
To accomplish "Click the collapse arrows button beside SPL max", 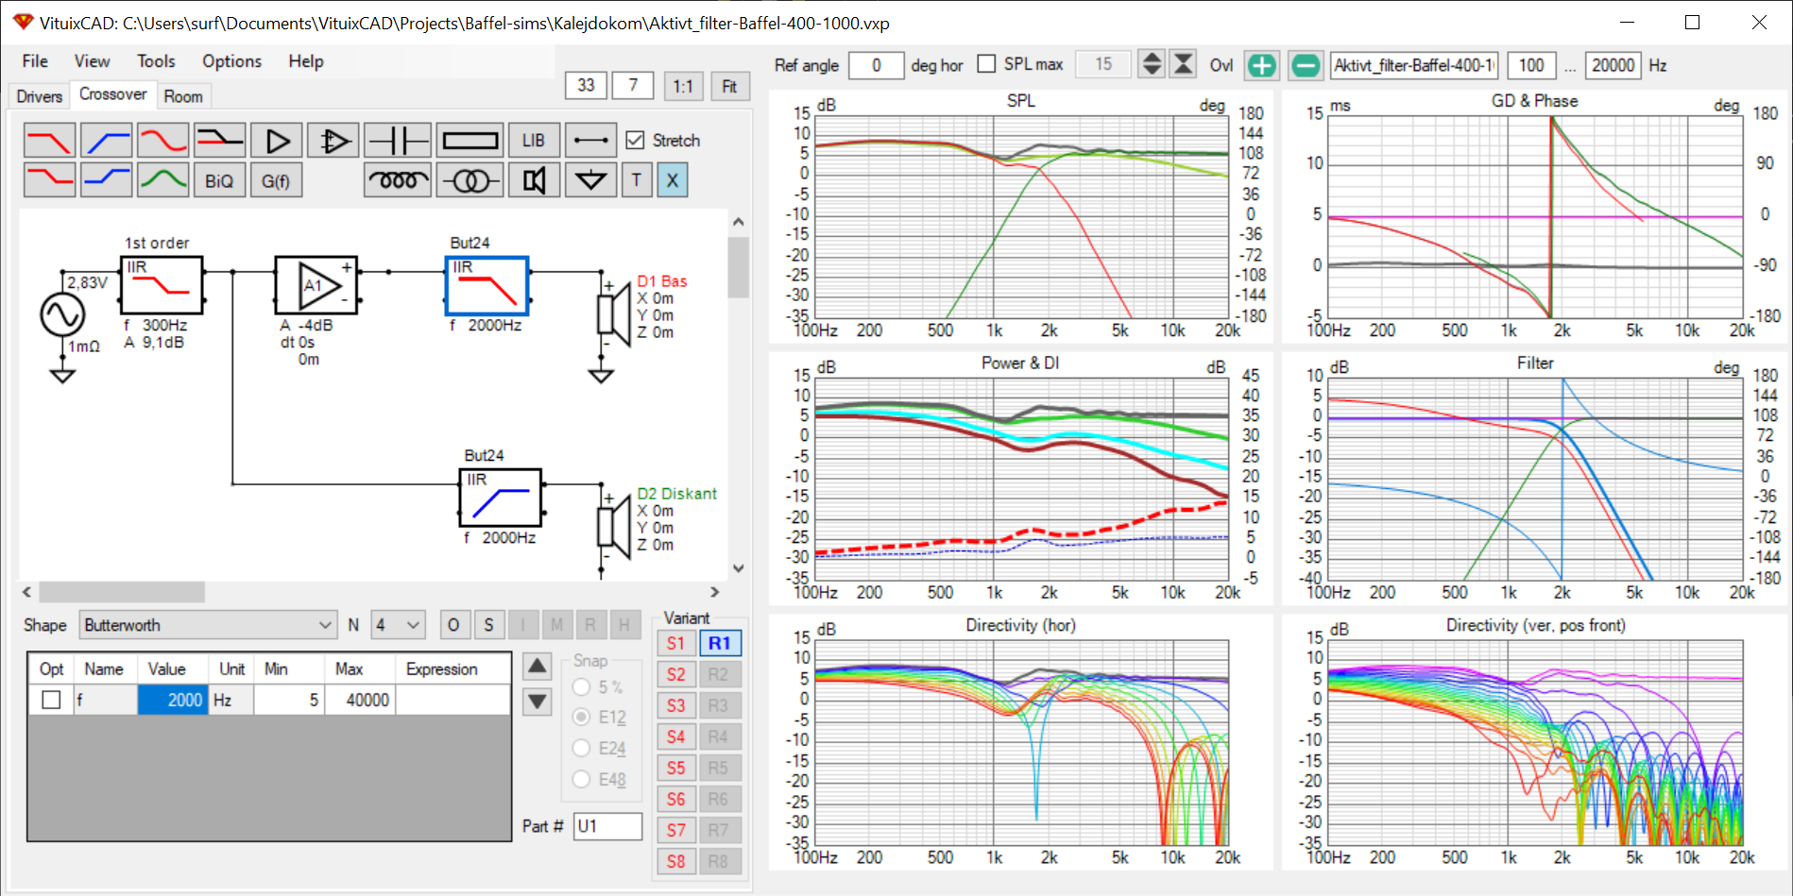I will tap(1183, 64).
